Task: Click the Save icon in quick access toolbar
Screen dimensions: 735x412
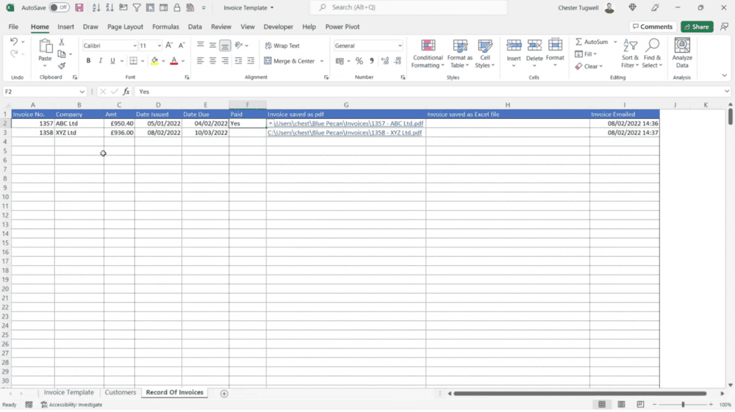Action: (x=79, y=7)
